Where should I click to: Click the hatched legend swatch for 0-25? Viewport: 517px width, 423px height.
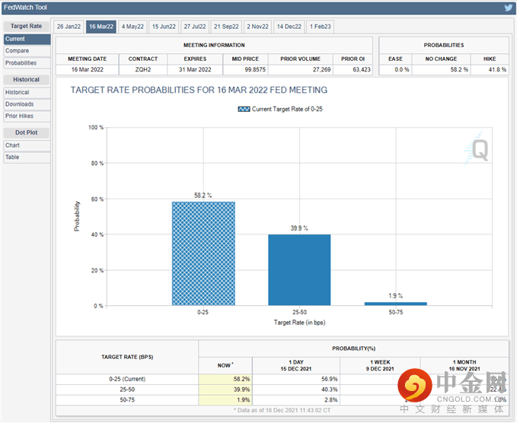tap(244, 110)
